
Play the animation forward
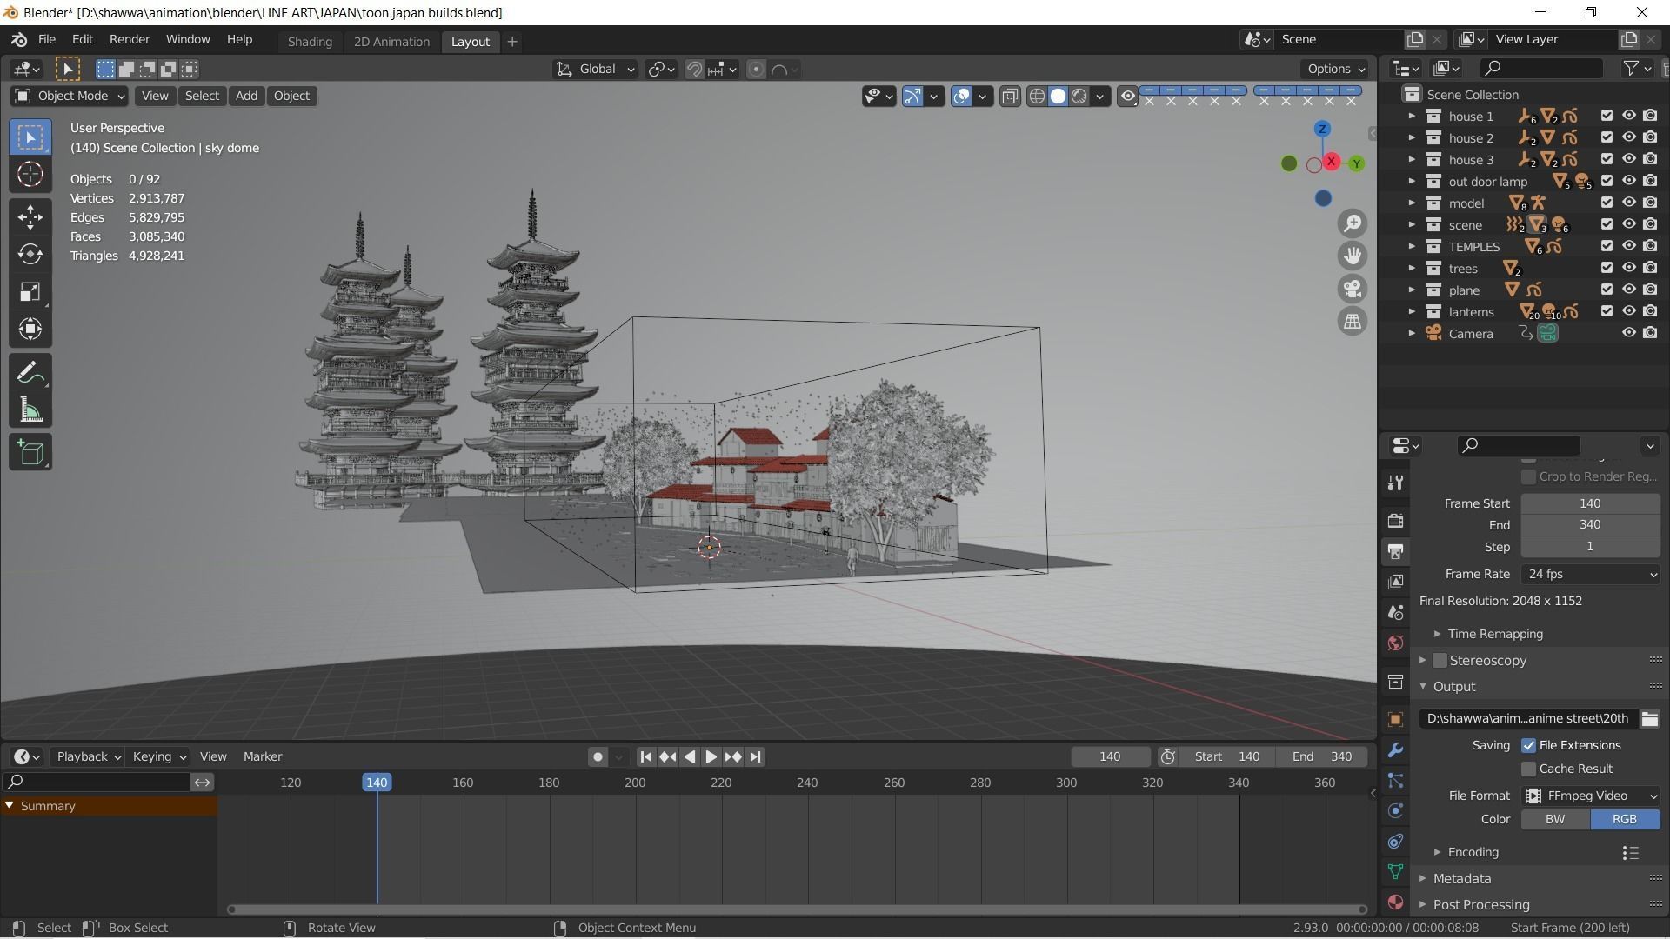click(711, 757)
